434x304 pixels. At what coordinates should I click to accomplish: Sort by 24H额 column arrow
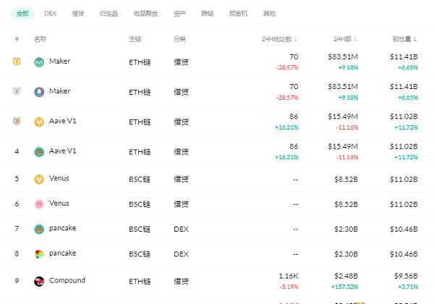pos(355,39)
